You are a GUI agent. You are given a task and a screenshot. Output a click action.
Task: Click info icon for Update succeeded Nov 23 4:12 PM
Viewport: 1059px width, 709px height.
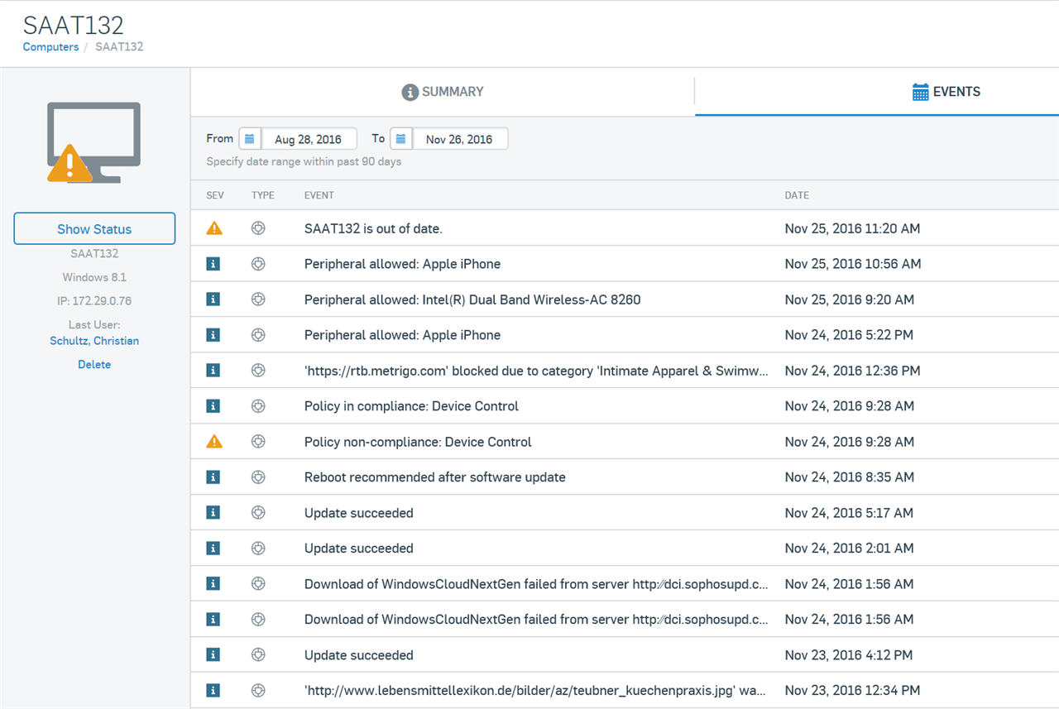tap(213, 655)
